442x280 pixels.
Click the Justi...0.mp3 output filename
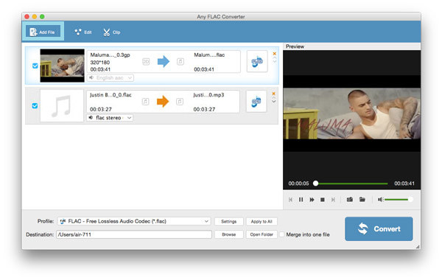(x=208, y=95)
